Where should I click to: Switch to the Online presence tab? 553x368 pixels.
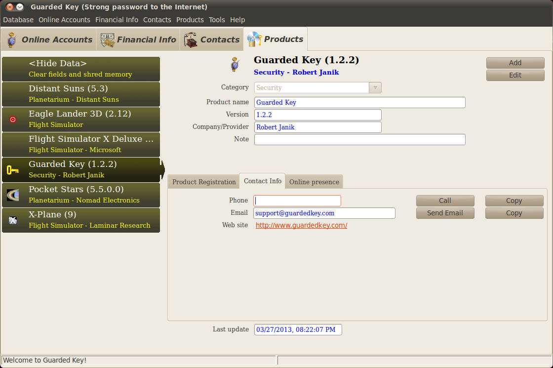click(x=314, y=182)
